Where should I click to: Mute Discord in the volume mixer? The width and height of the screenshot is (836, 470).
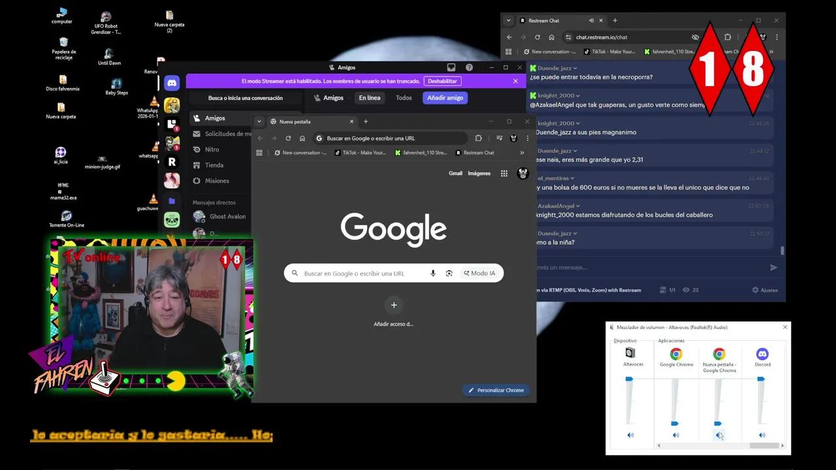pyautogui.click(x=762, y=435)
